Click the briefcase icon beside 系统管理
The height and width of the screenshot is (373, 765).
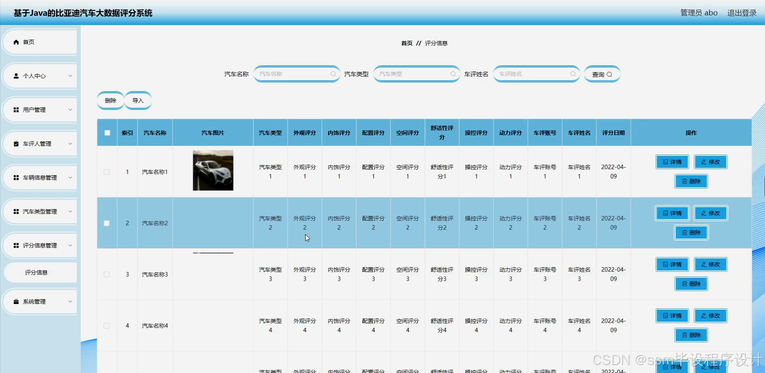[16, 302]
